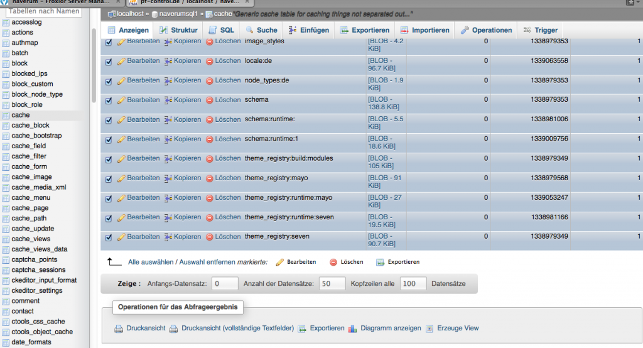Open the Struktur tab
643x348 pixels.
178,30
